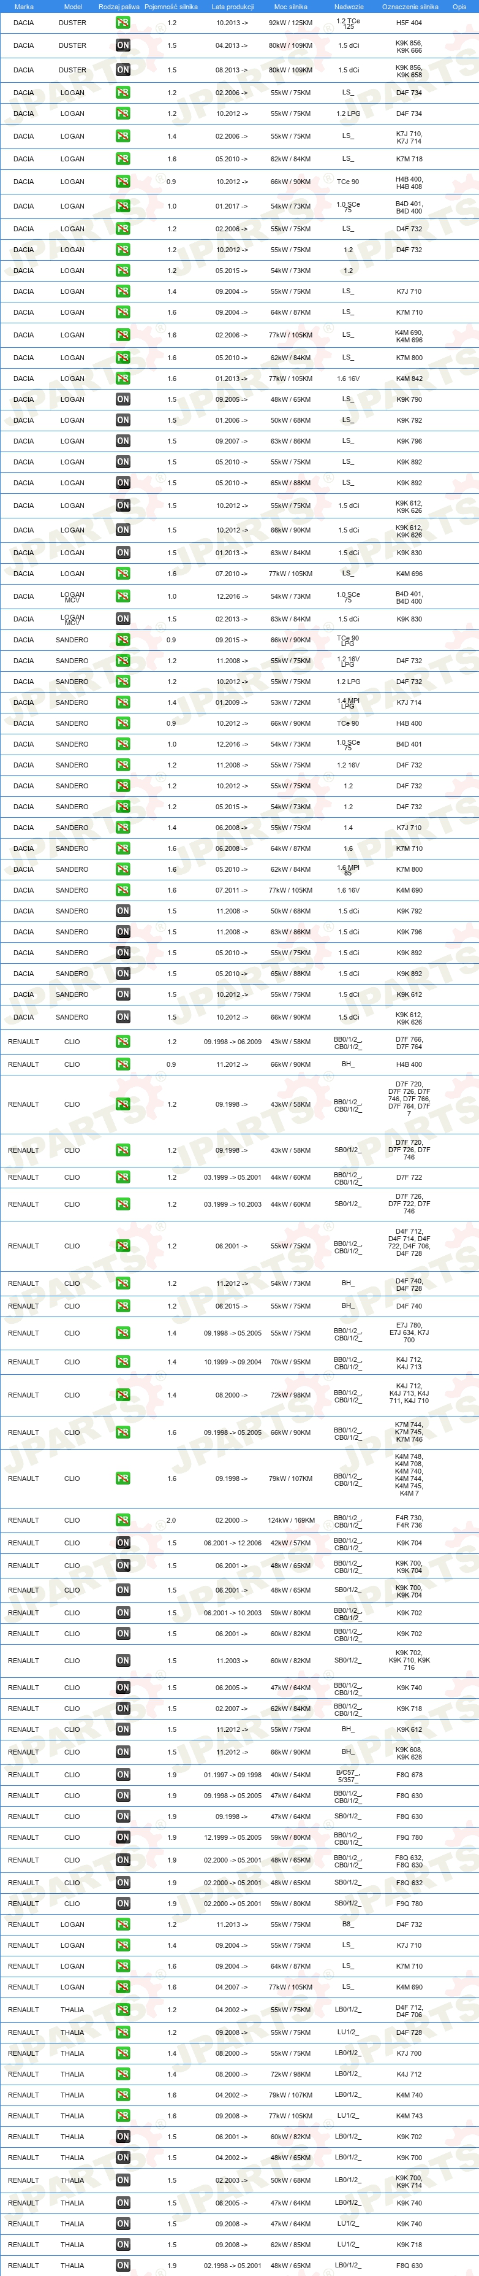The height and width of the screenshot is (2276, 479).
Task: Click the F8Q 678 engine code
Action: coord(409,1774)
